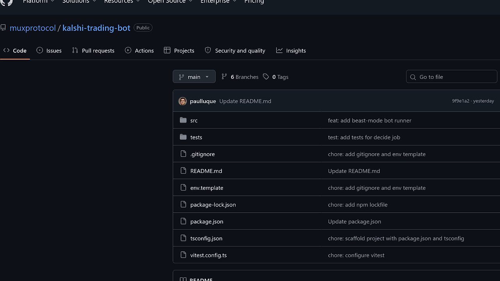Click the repository book icon beside muxprotocol
Viewport: 500px width, 281px height.
point(3,28)
